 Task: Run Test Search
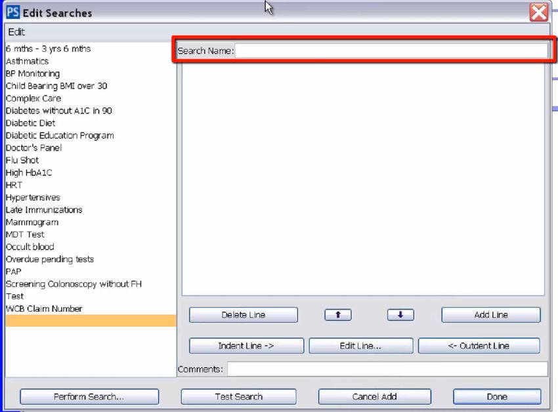tap(238, 397)
